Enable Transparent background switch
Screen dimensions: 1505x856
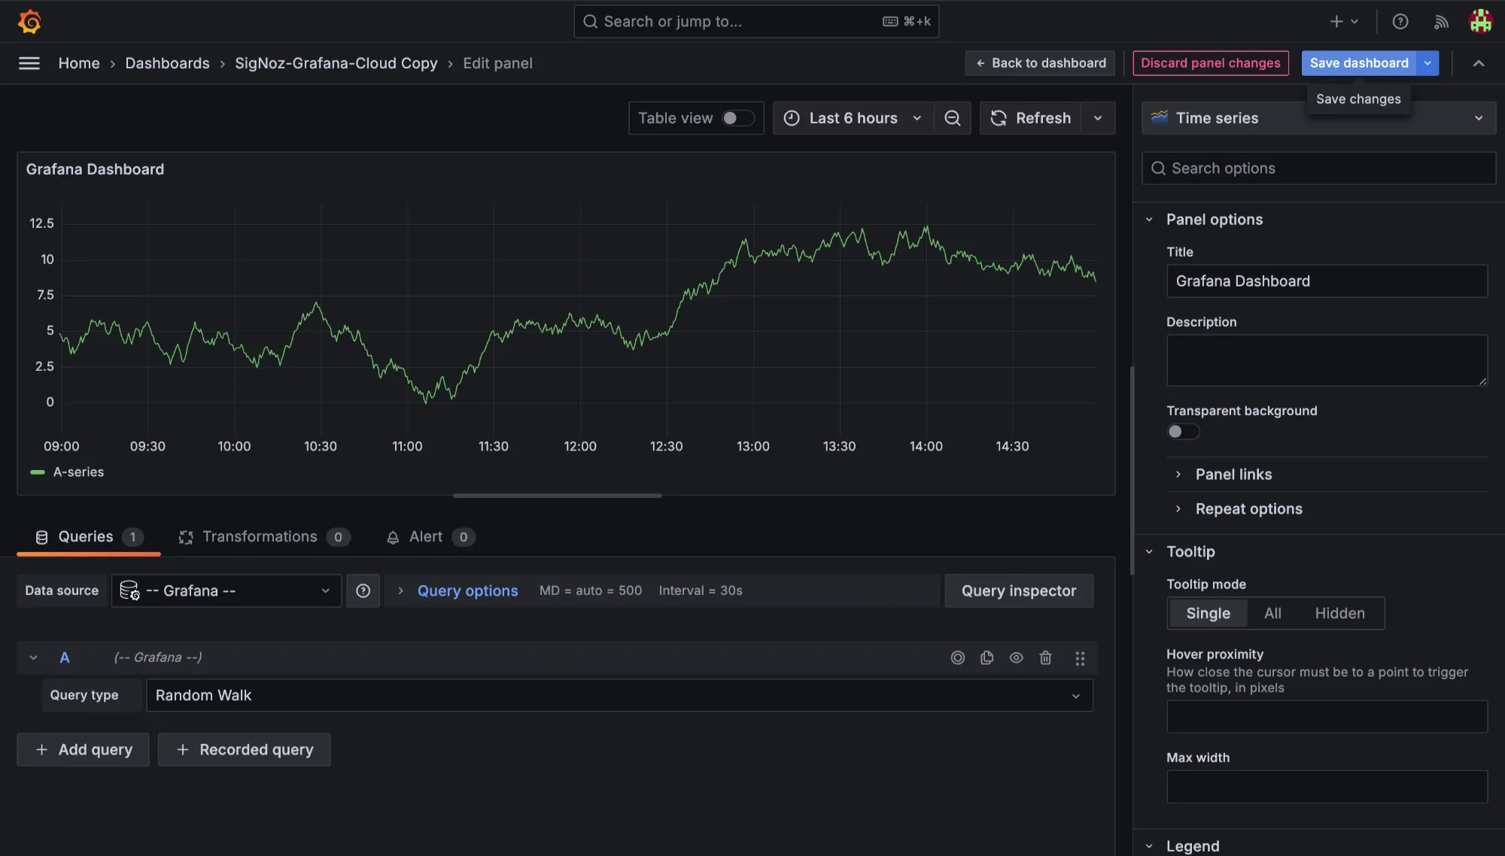tap(1183, 432)
